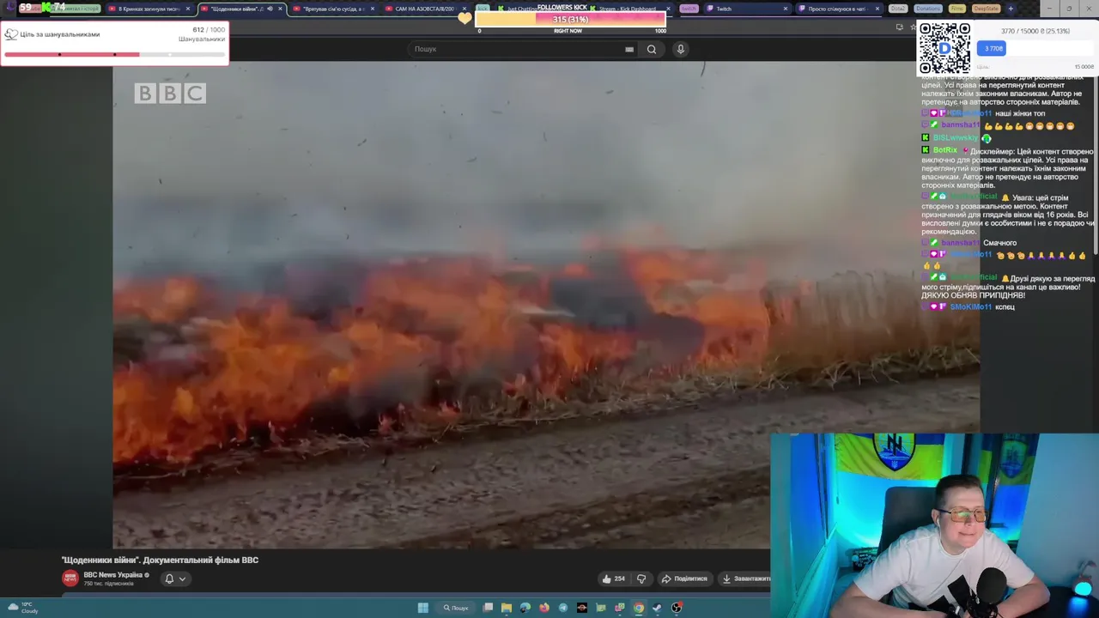Launch Firefox from taskbar
This screenshot has width=1099, height=618.
544,608
